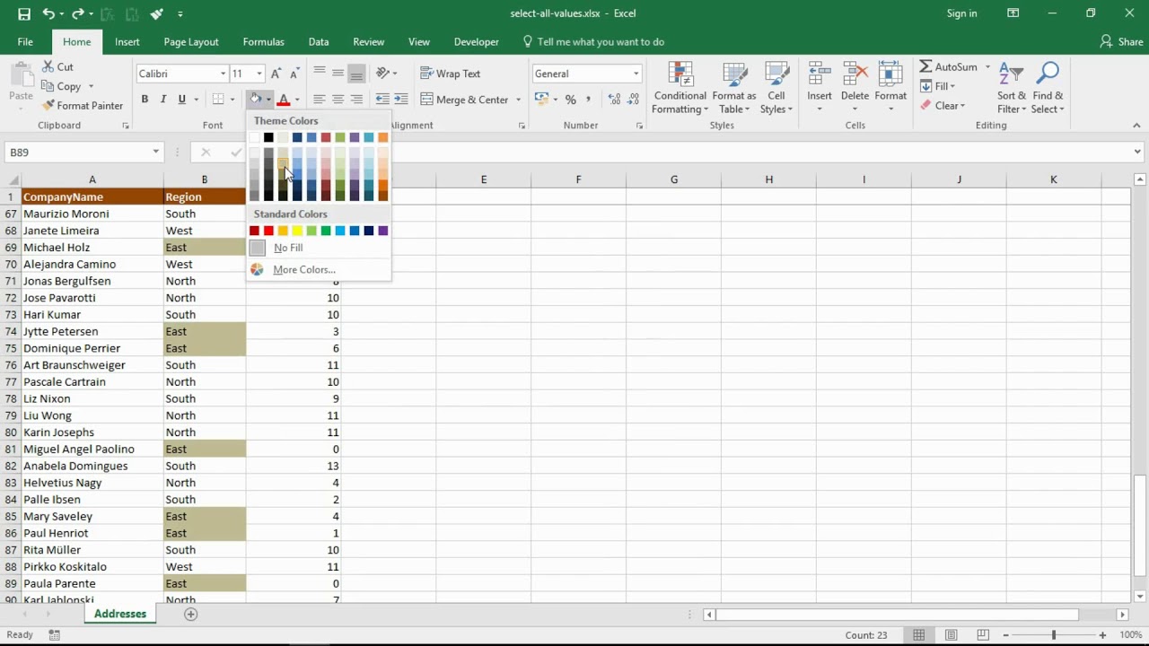The width and height of the screenshot is (1149, 646).
Task: Click the Borders icon in Font group
Action: [218, 100]
